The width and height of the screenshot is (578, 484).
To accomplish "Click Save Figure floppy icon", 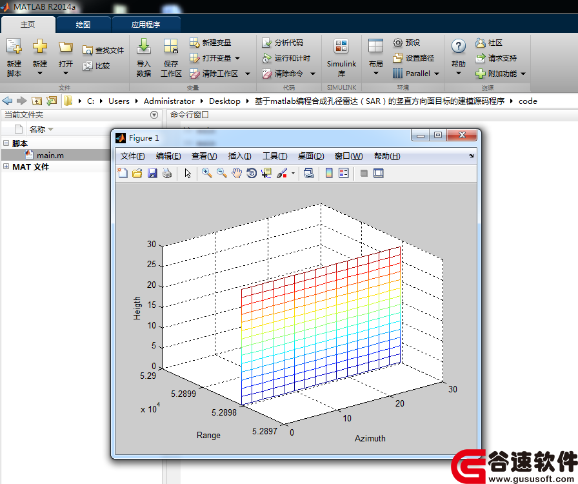I will pyautogui.click(x=152, y=173).
